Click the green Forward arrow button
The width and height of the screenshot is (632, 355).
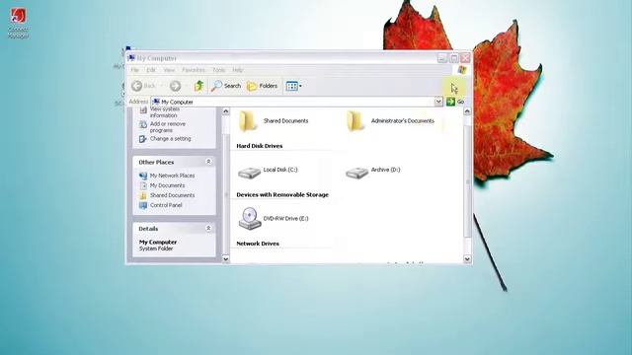[x=175, y=86]
